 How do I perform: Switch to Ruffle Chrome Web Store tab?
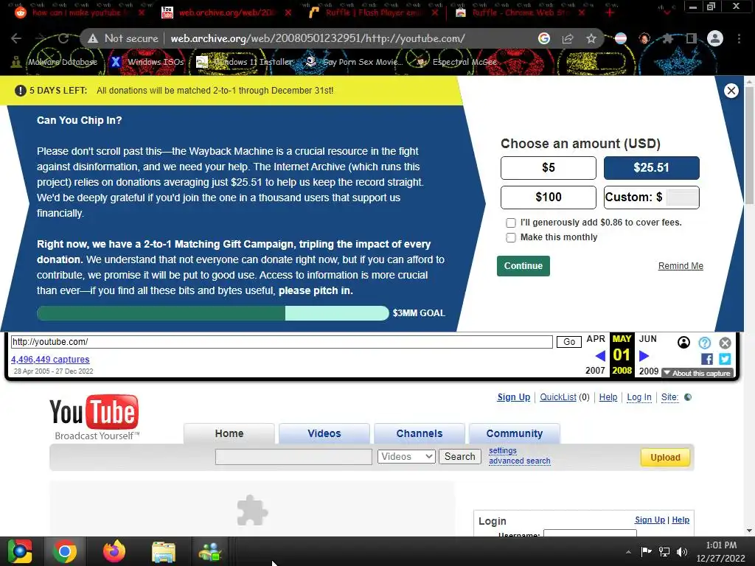click(x=520, y=13)
